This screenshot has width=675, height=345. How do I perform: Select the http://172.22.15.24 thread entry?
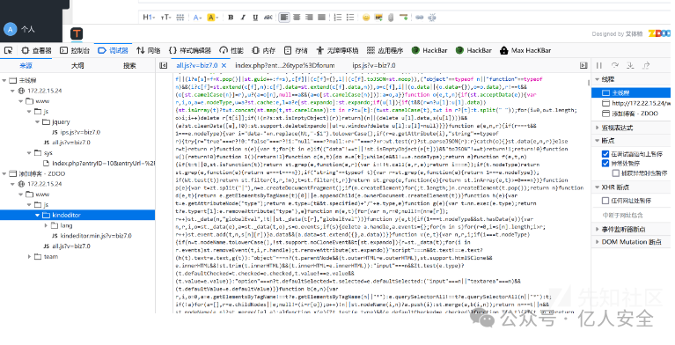(635, 103)
